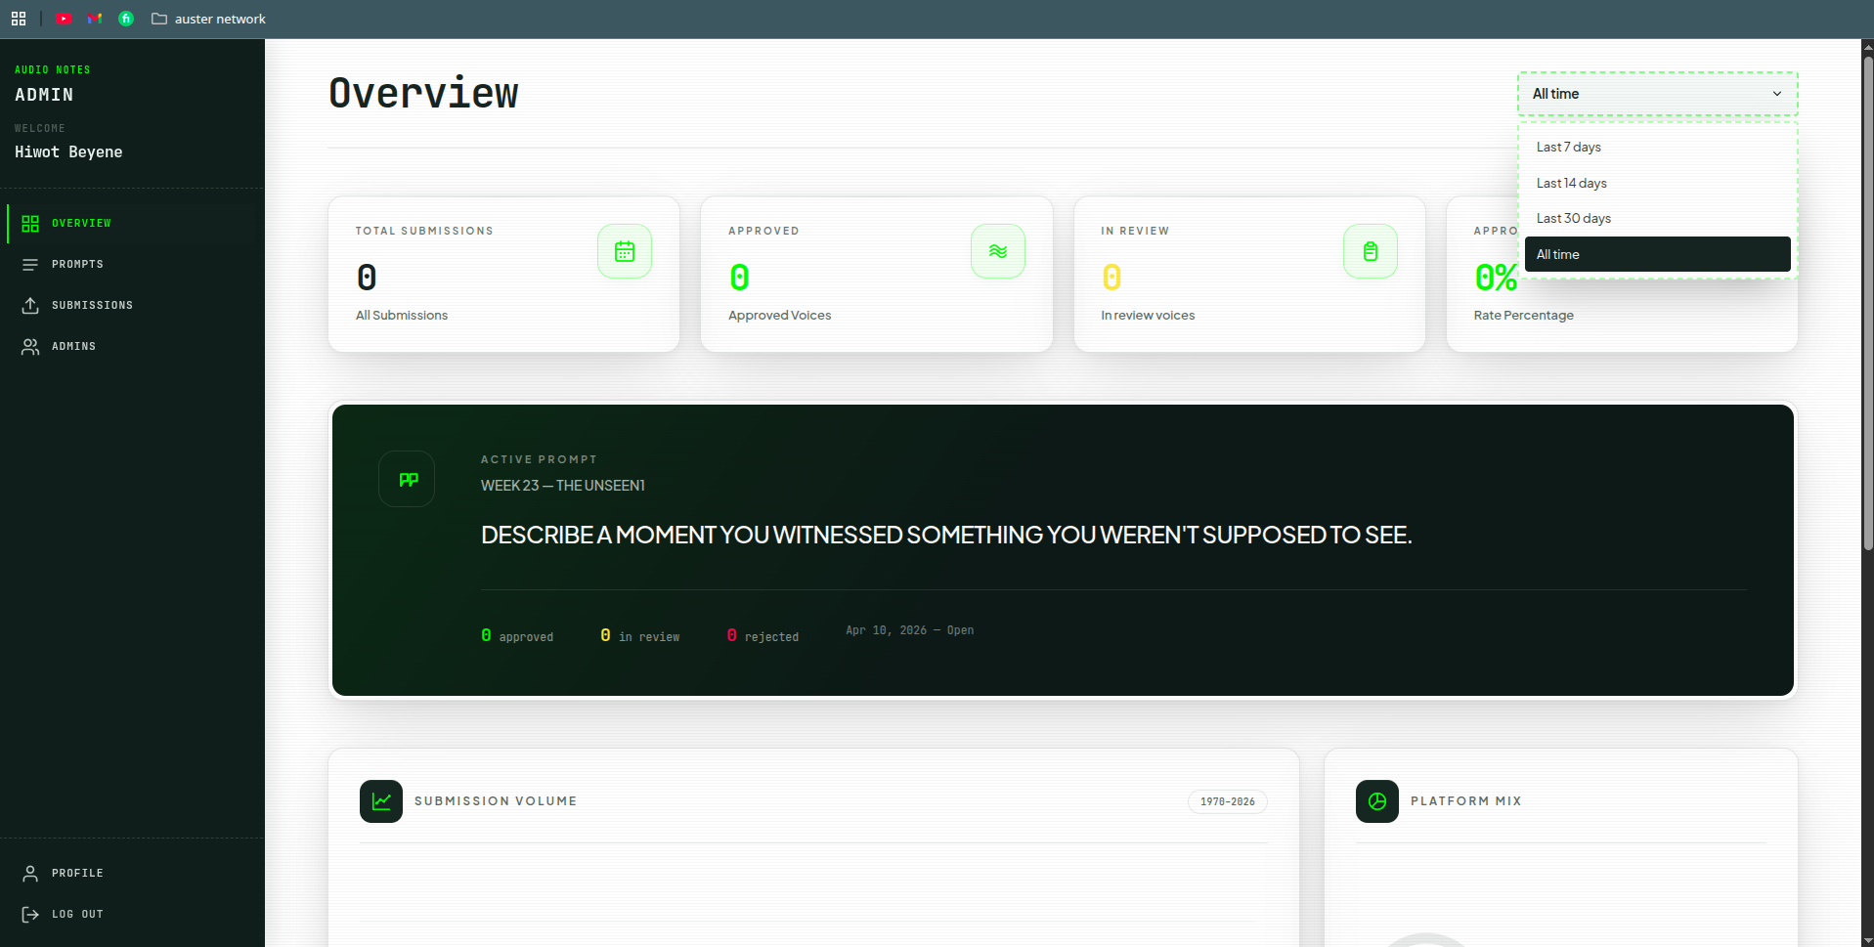Open the auster network bookmark folder
The height and width of the screenshot is (947, 1874).
point(208,19)
